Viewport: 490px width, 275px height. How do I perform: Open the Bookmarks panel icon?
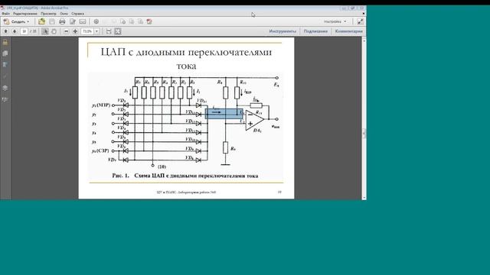5,65
